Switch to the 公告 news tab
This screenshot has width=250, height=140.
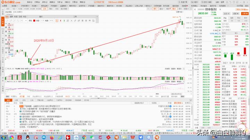coord(32,100)
